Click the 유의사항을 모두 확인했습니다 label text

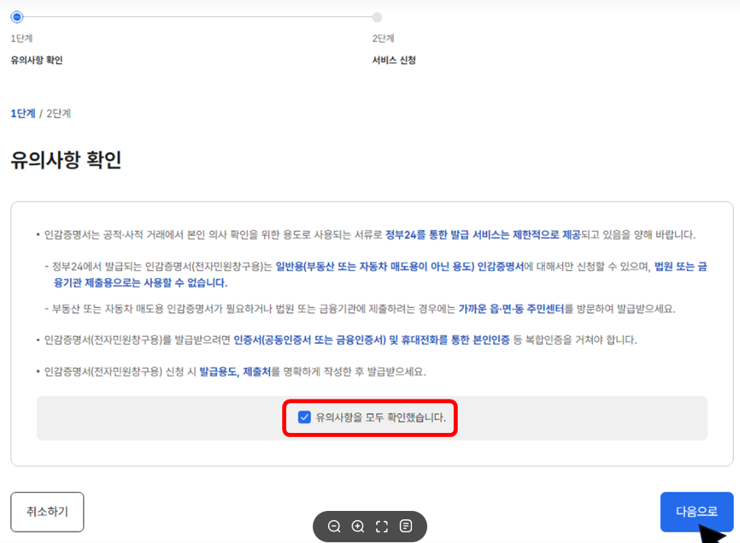(x=379, y=418)
